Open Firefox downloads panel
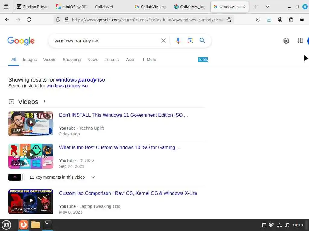This screenshot has width=309, height=231. [x=269, y=20]
